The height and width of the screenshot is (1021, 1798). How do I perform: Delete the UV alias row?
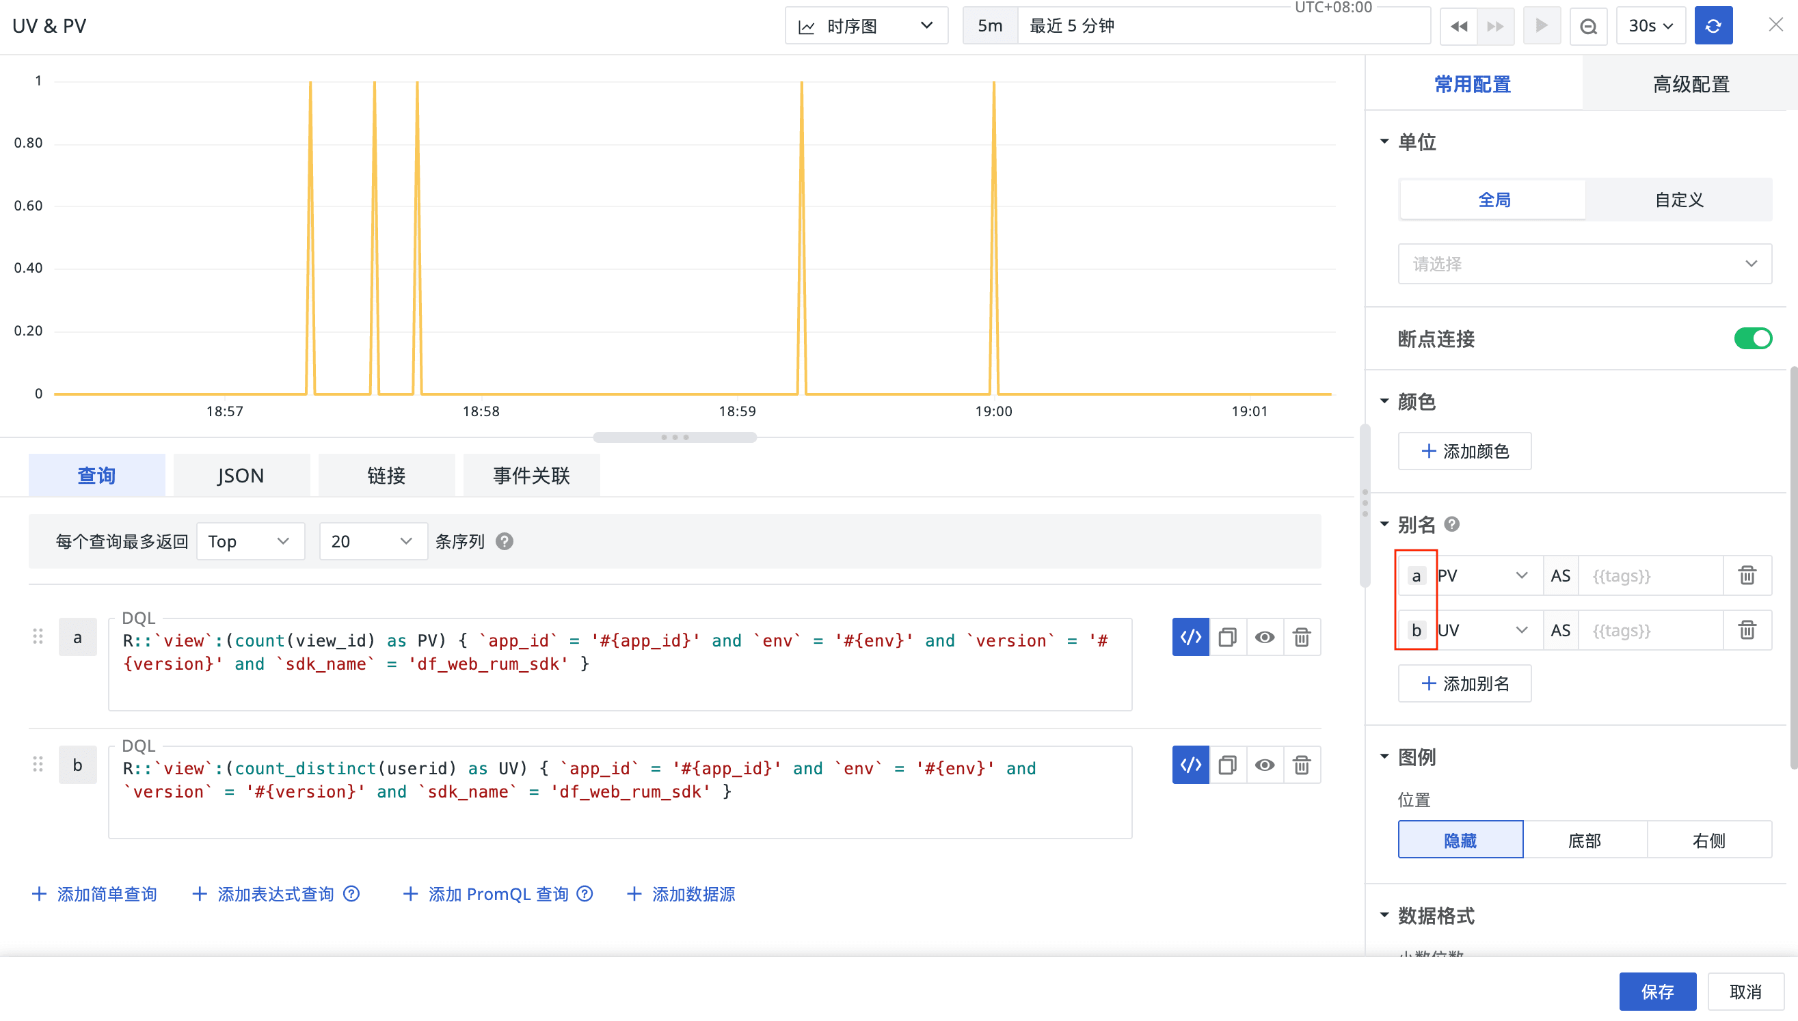click(x=1747, y=629)
